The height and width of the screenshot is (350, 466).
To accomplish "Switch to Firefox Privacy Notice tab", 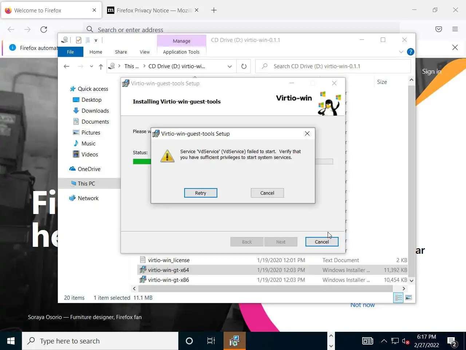I will pyautogui.click(x=153, y=10).
